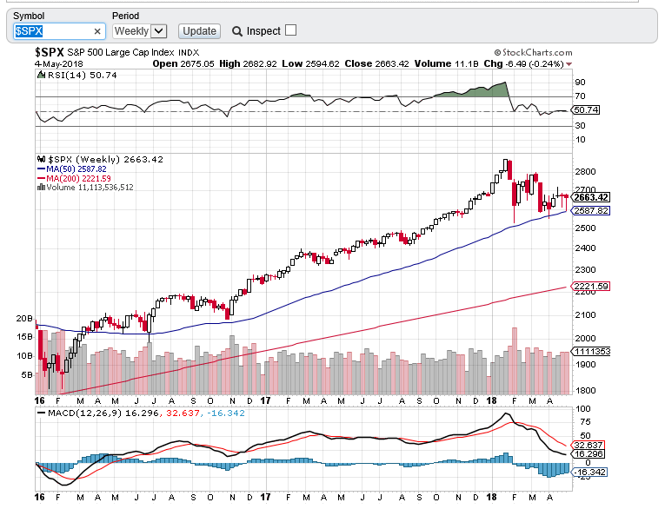The width and height of the screenshot is (665, 509).
Task: Click the 1111353 volume axis label
Action: click(x=591, y=351)
